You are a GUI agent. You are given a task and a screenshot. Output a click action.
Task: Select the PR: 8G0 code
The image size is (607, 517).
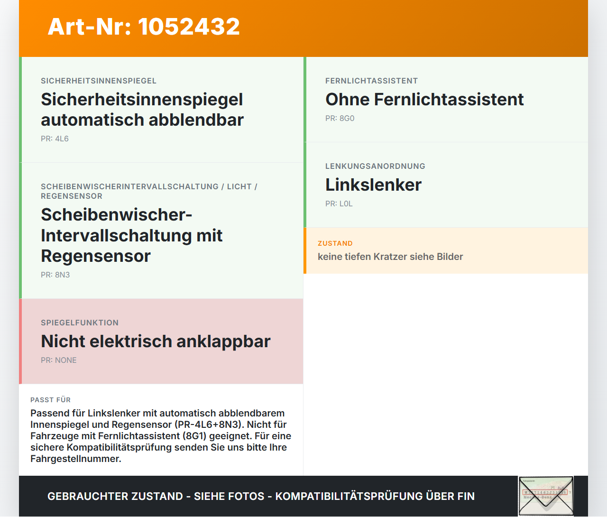pyautogui.click(x=340, y=119)
